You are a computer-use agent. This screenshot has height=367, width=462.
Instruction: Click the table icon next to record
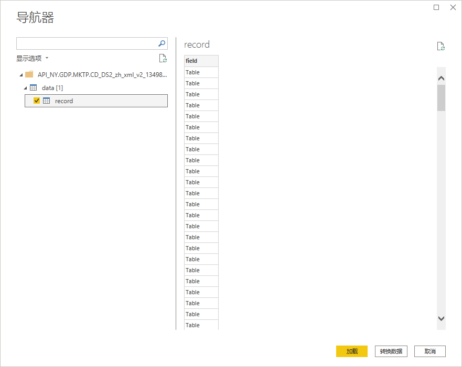46,101
